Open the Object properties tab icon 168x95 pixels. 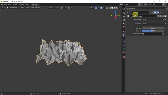124,32
